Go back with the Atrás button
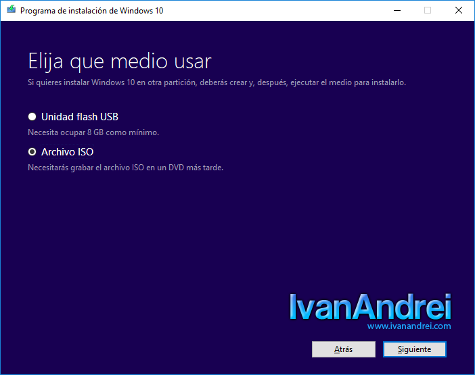The image size is (475, 375). (344, 349)
